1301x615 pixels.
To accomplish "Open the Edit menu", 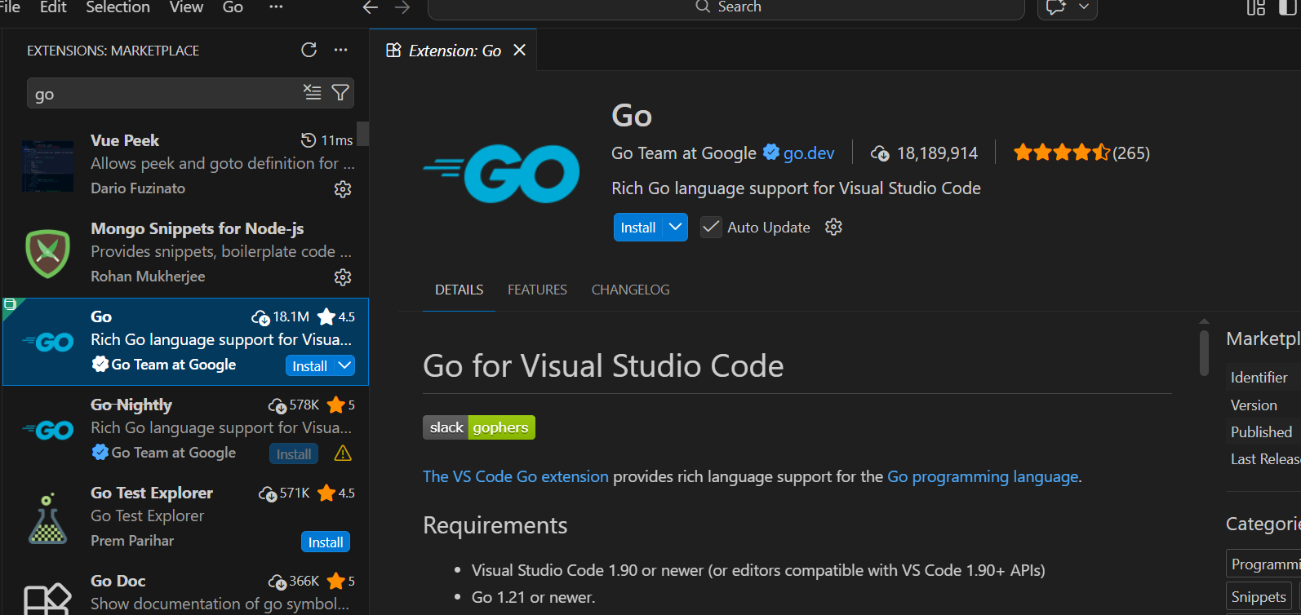I will coord(53,7).
